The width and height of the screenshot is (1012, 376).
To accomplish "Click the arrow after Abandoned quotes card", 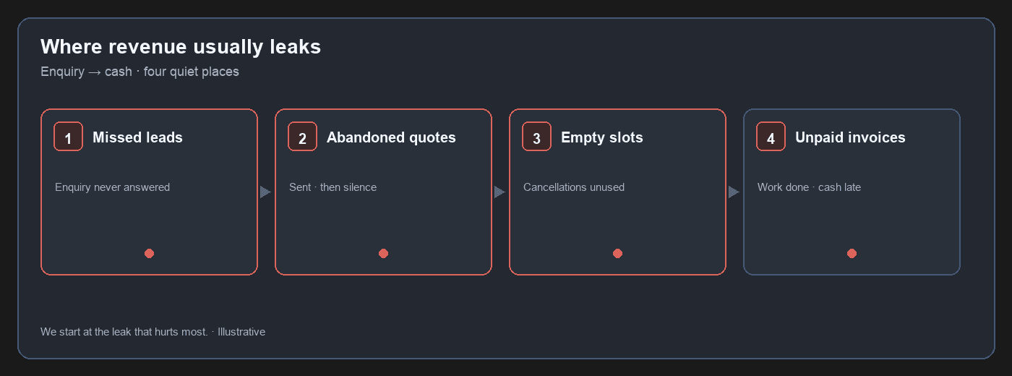I will [499, 192].
